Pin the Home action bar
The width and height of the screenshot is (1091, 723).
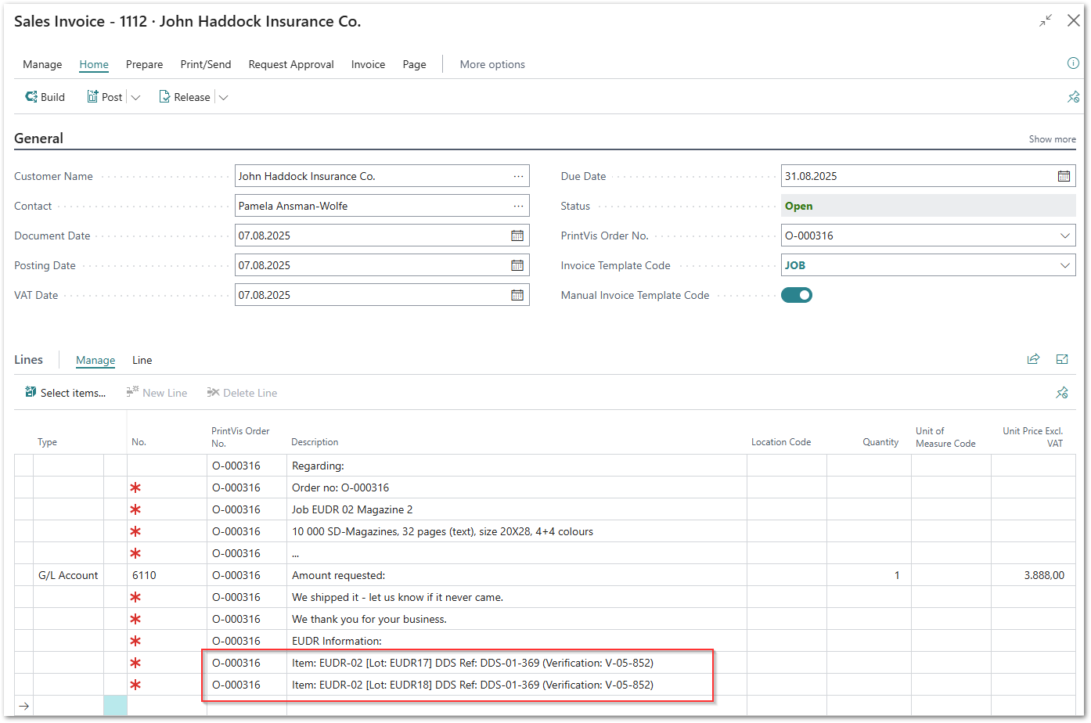(1073, 97)
